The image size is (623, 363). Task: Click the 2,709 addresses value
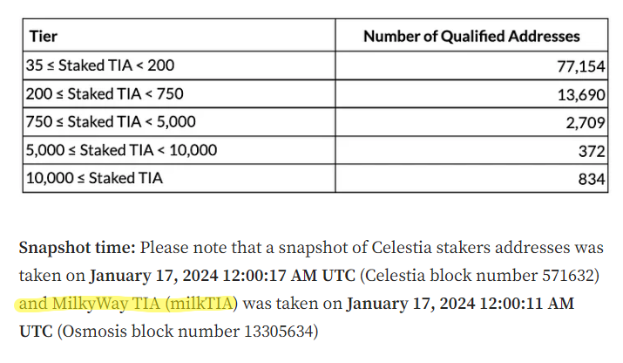(x=586, y=123)
